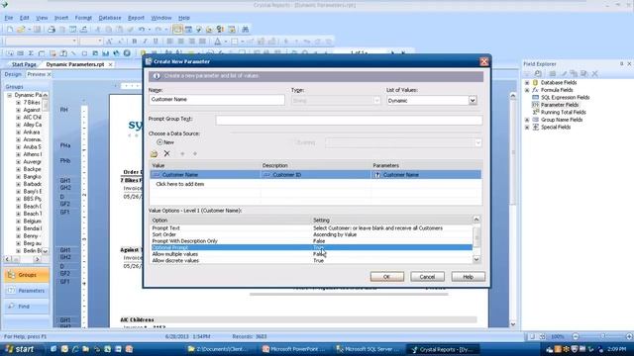The image size is (634, 356).
Task: Click the zoom in plus icon in status bar
Action: (629, 336)
